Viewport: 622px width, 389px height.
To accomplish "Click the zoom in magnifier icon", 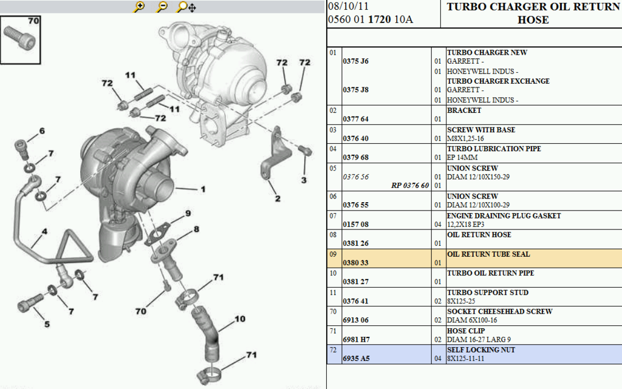I will [x=139, y=7].
